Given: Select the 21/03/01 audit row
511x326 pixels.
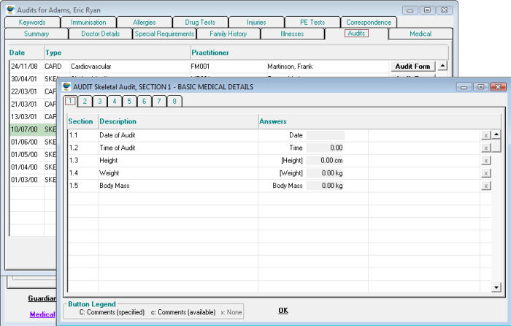Looking at the screenshot, I should [34, 104].
